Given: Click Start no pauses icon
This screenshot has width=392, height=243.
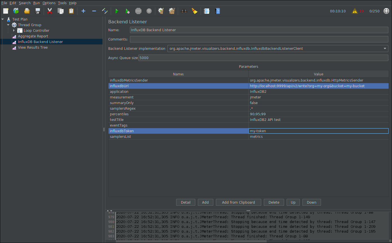Looking at the screenshot, I should pyautogui.click(x=128, y=11).
